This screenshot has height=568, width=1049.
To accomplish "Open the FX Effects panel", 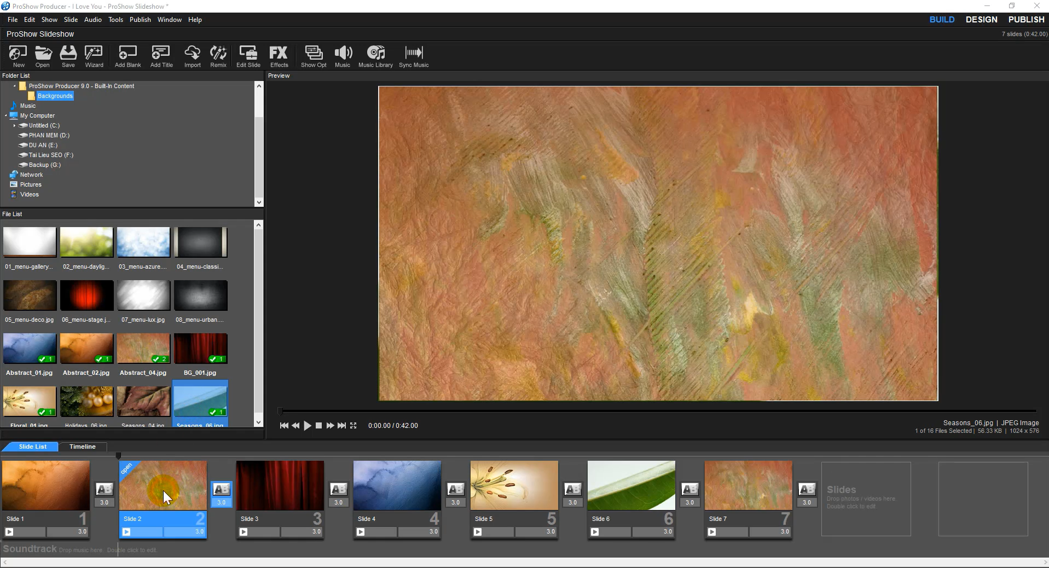I will 279,56.
